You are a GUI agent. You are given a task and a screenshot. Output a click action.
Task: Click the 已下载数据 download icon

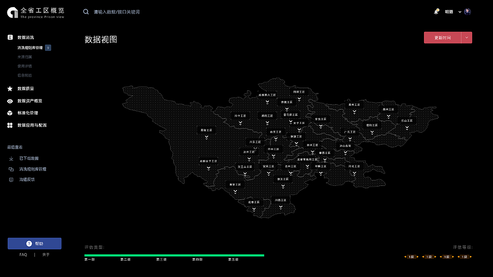pos(11,159)
